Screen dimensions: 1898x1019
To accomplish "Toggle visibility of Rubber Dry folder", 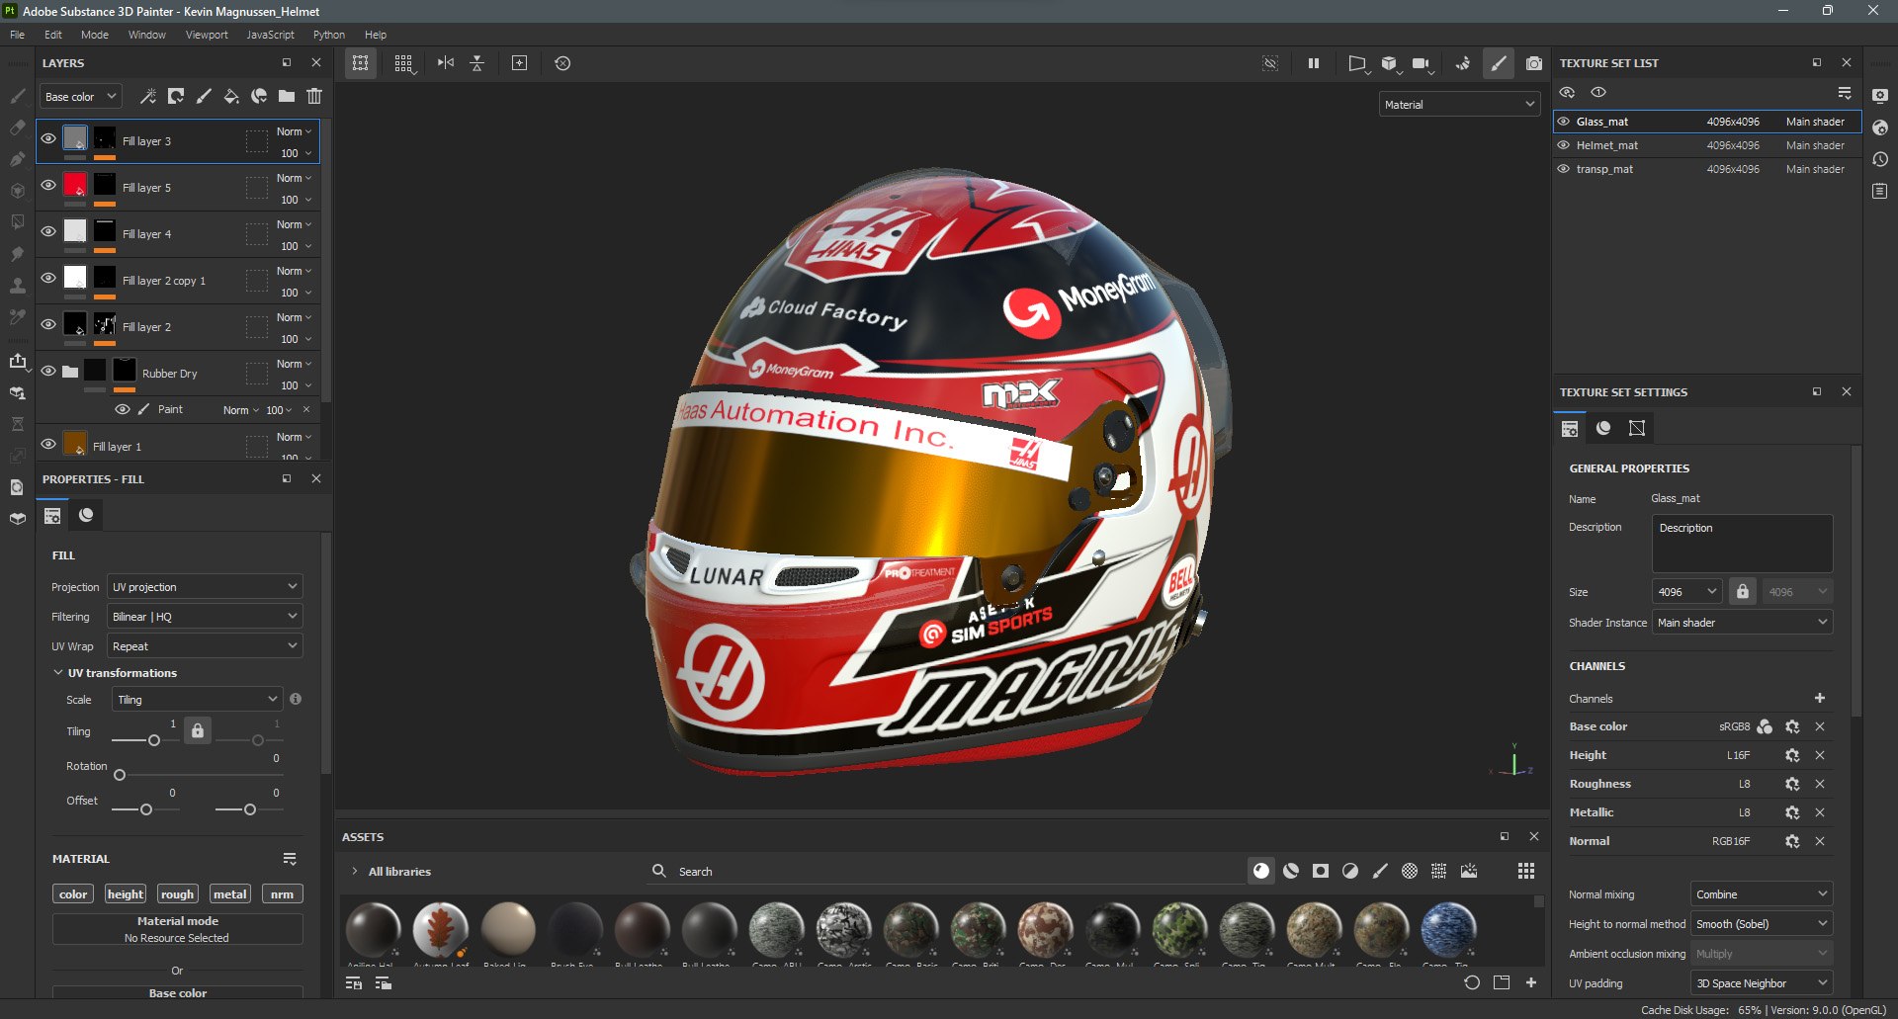I will pos(48,371).
